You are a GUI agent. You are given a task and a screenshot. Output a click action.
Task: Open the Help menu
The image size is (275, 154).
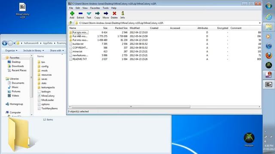pos(114,8)
